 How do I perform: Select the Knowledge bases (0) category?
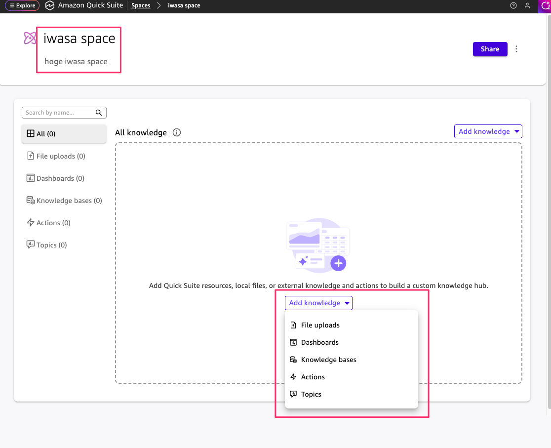pos(64,201)
